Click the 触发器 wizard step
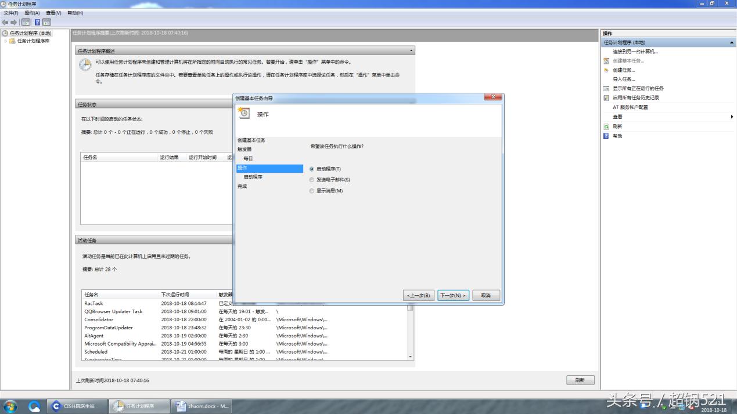Screen dimensions: 737x414 click(245, 150)
